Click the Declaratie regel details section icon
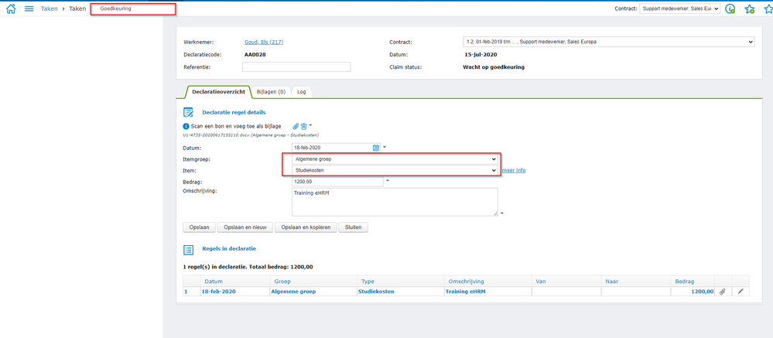This screenshot has height=338, width=773. [188, 112]
